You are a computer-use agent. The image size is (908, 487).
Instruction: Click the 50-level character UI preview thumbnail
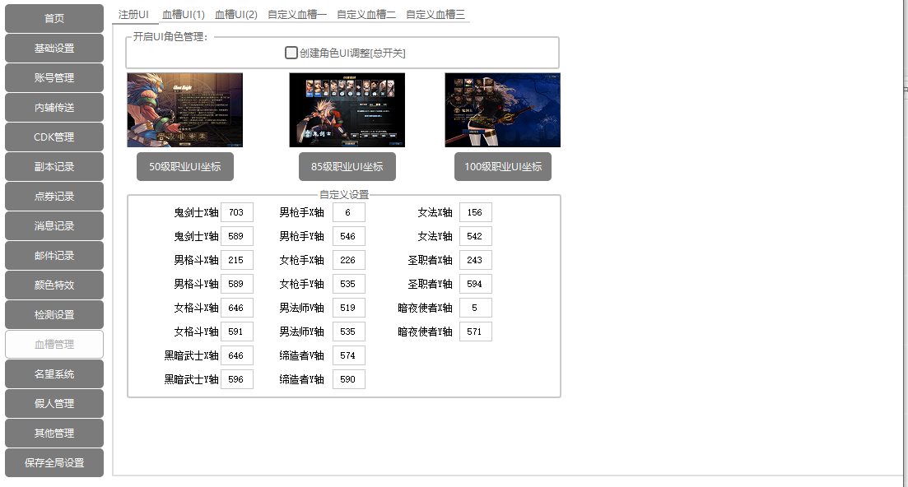(x=184, y=109)
